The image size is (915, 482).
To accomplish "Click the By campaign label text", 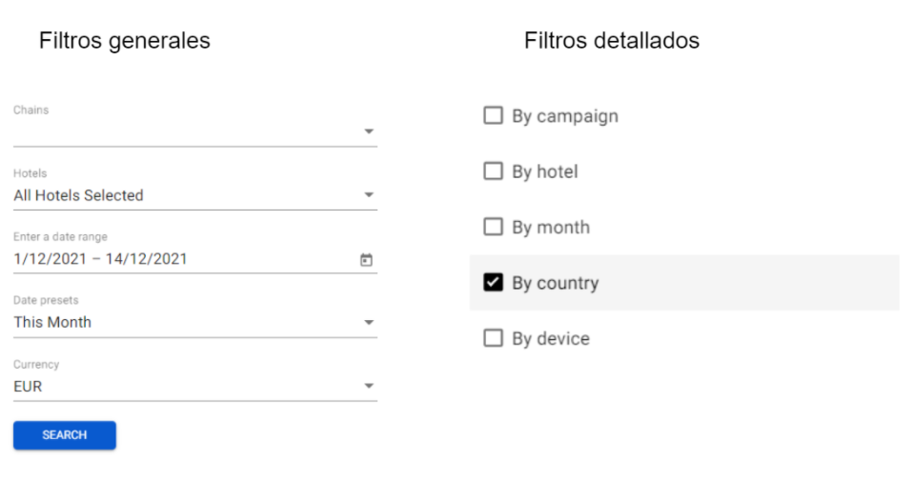I will tap(564, 116).
